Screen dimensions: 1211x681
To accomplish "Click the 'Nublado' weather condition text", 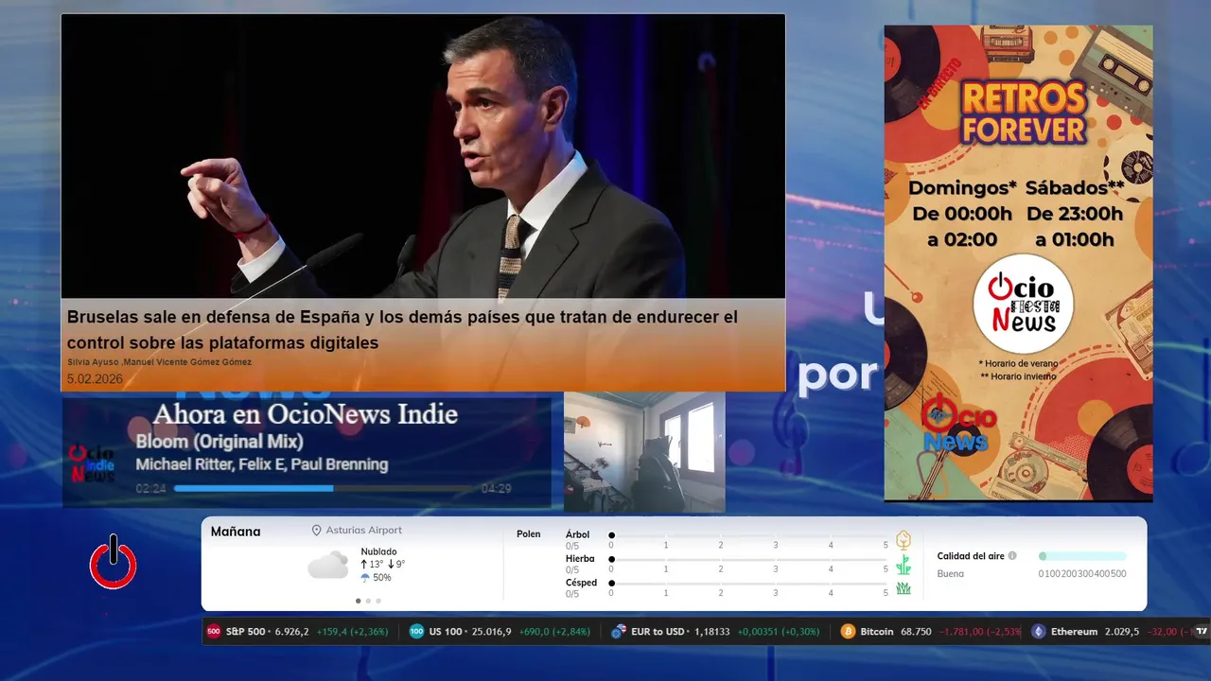I will tap(378, 551).
